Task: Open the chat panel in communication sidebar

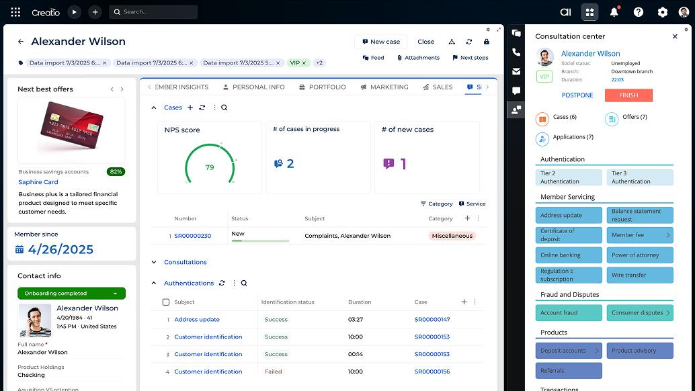Action: tap(516, 89)
